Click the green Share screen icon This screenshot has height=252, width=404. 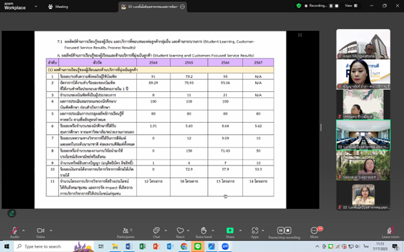[x=230, y=231]
